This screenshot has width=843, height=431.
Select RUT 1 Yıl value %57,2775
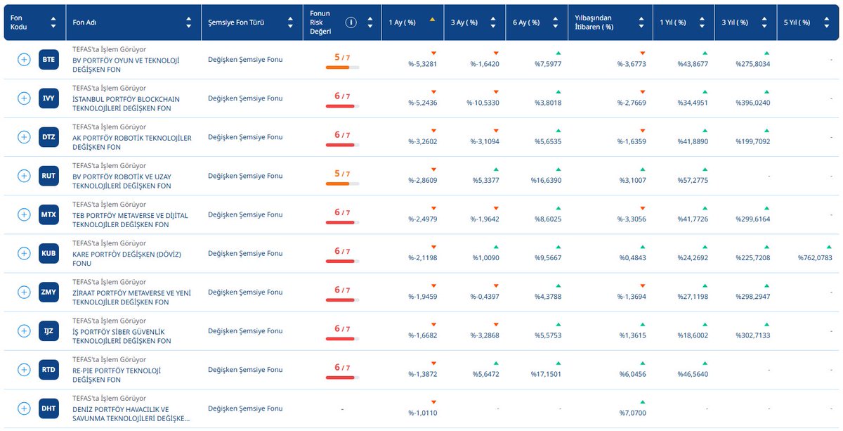click(692, 181)
